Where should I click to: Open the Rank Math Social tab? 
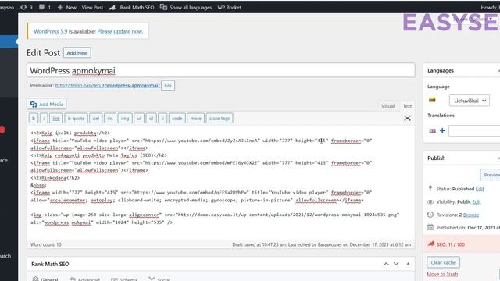(x=159, y=279)
